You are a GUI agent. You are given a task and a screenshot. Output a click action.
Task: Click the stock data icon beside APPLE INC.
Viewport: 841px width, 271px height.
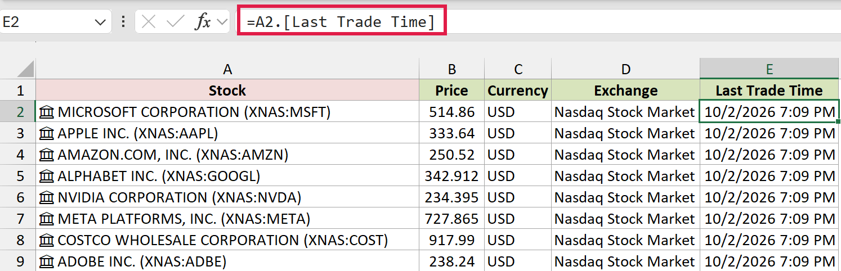47,134
